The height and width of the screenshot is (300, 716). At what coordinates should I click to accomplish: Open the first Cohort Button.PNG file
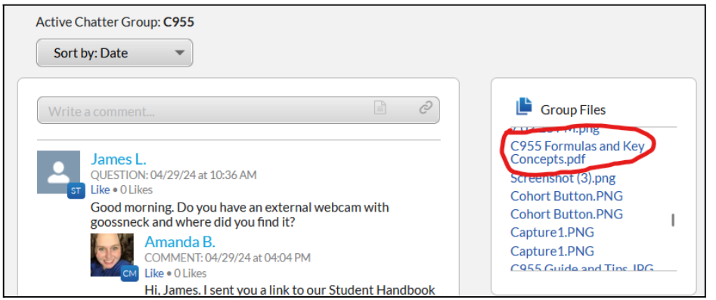click(566, 196)
